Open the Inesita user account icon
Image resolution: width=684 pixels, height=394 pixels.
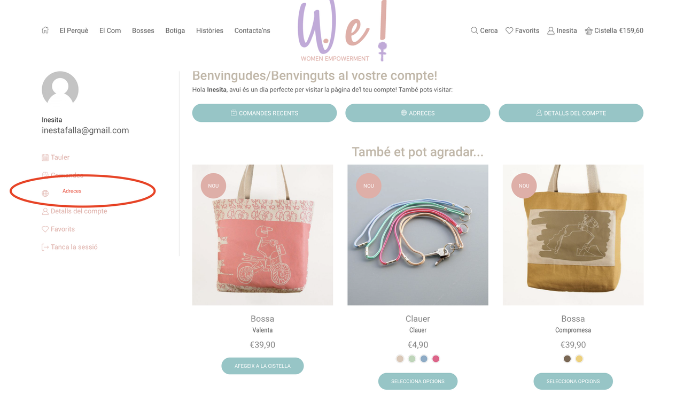click(x=550, y=31)
